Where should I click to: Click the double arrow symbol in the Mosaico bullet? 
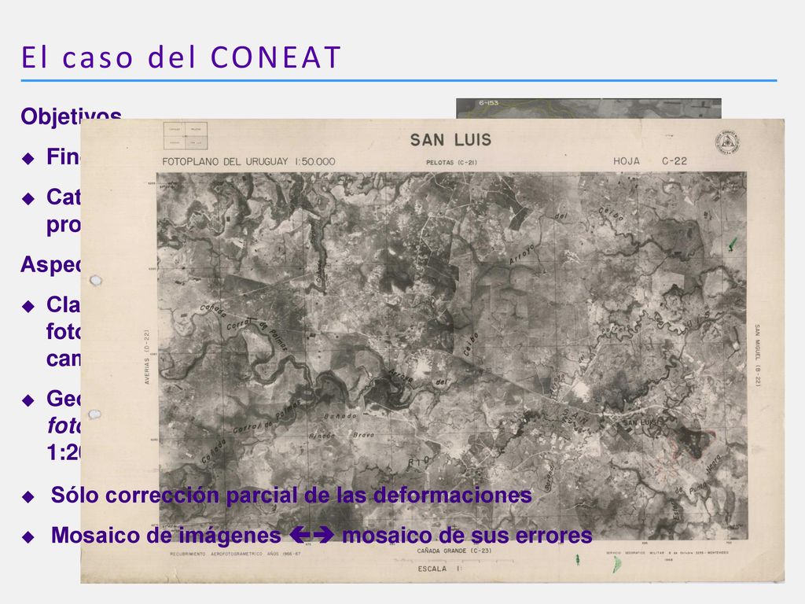point(311,535)
